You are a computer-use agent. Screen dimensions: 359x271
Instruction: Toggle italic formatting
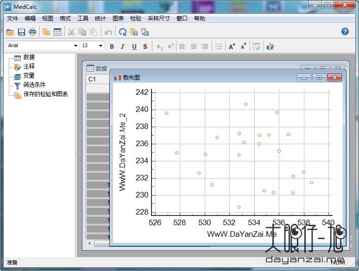click(x=123, y=47)
